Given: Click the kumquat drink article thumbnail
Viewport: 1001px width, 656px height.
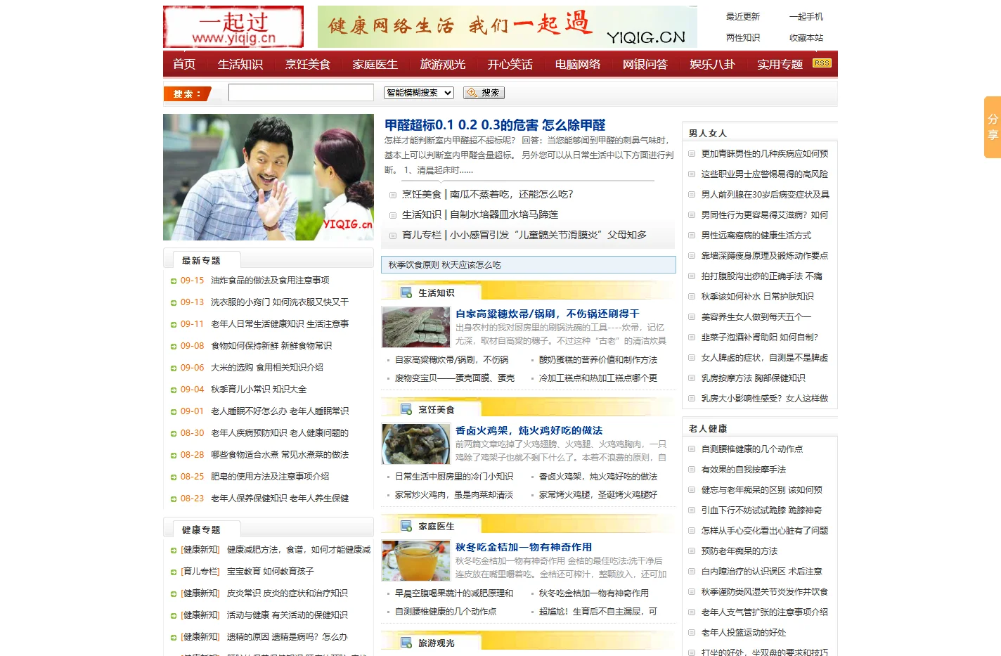Looking at the screenshot, I should tap(416, 560).
